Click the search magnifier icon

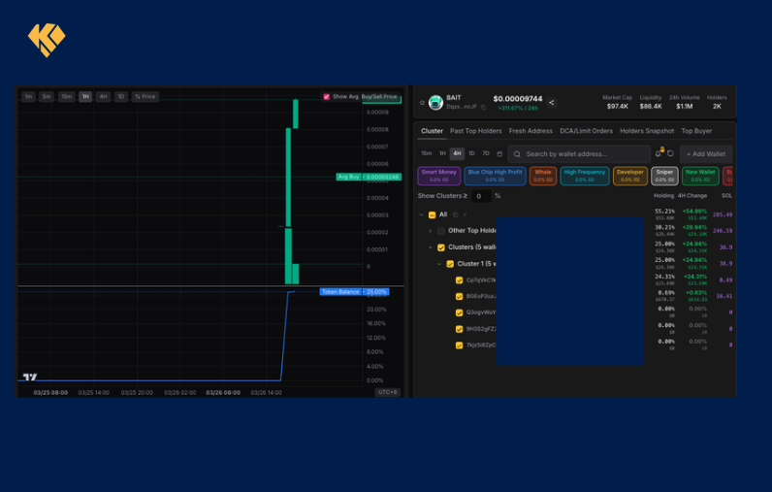517,154
